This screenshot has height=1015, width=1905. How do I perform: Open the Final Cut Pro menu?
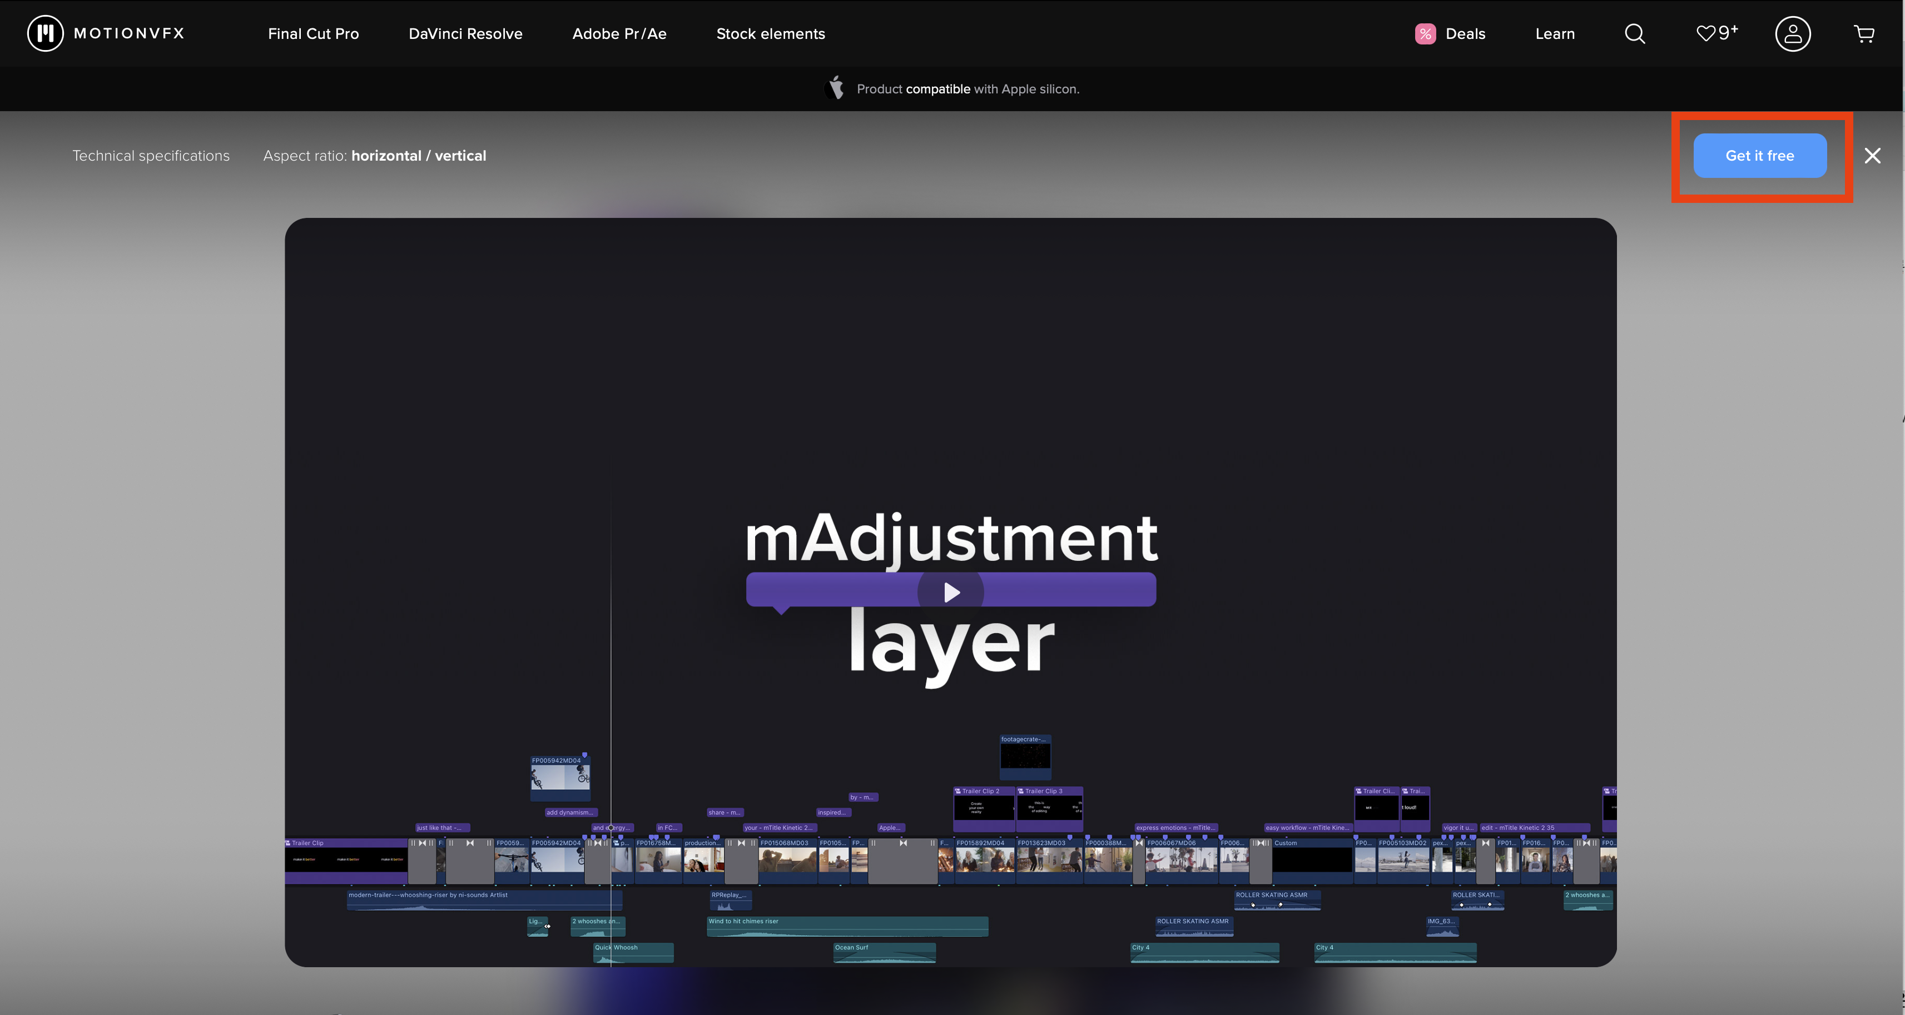pyautogui.click(x=314, y=33)
